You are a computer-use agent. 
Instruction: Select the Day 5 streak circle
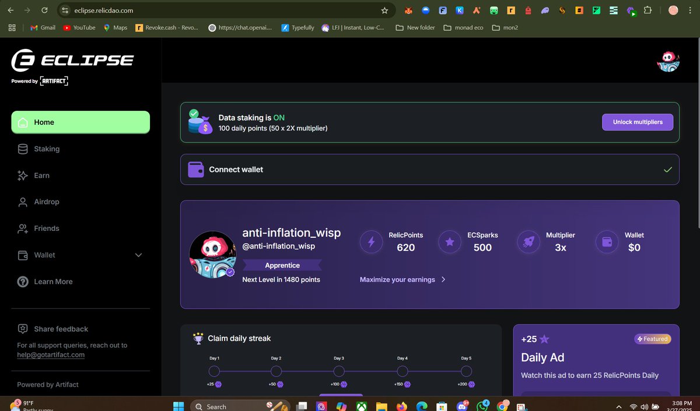click(466, 371)
